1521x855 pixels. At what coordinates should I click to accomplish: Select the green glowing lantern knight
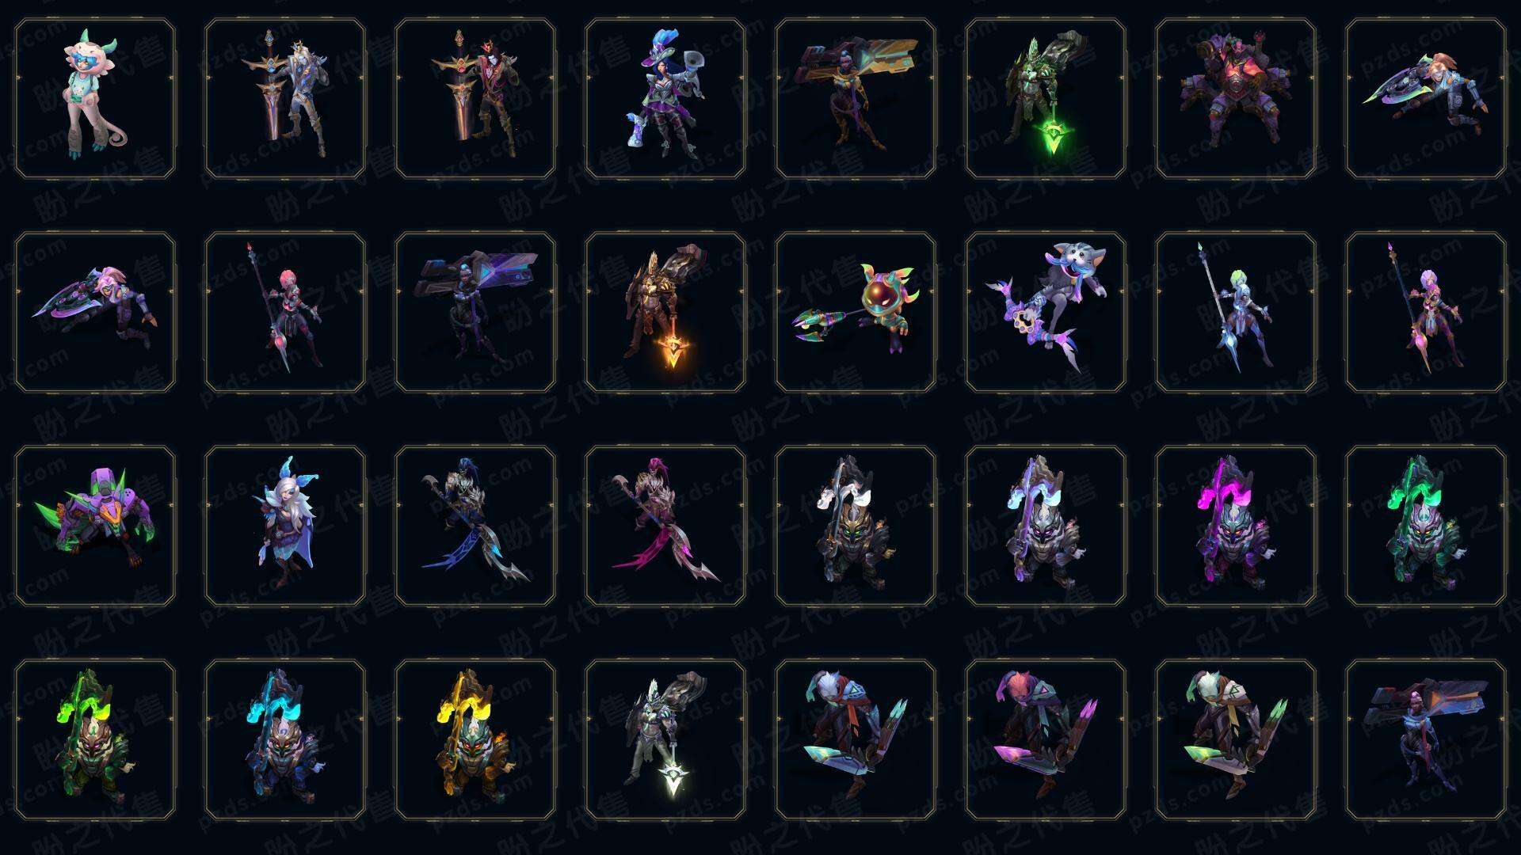click(x=1046, y=98)
